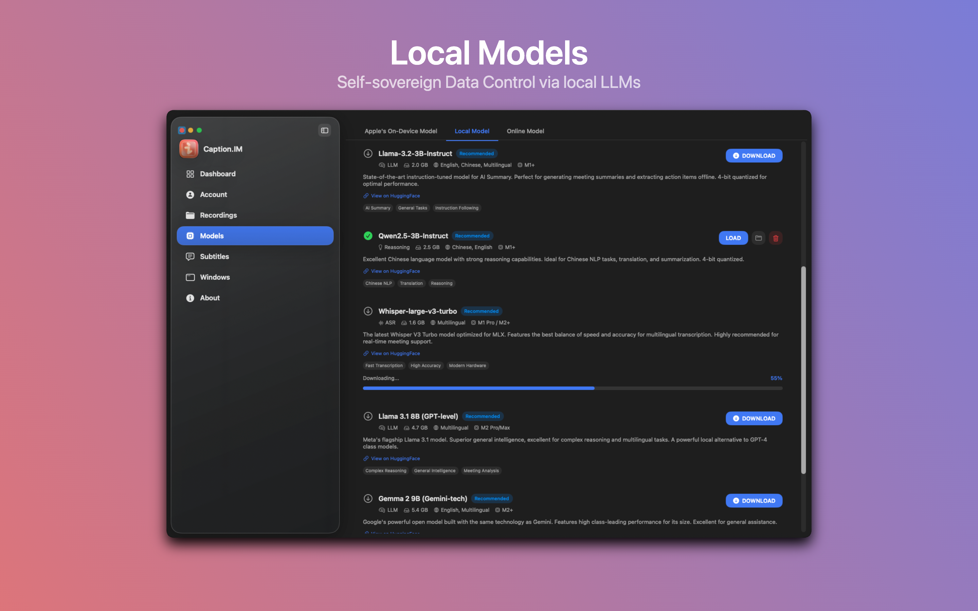Open the Recordings section
Viewport: 978px width, 611px height.
(218, 215)
